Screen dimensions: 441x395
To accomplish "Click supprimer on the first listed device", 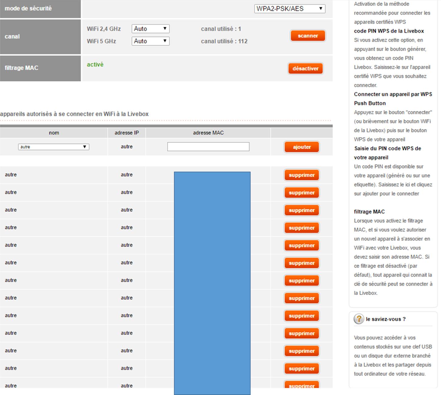I will click(302, 175).
